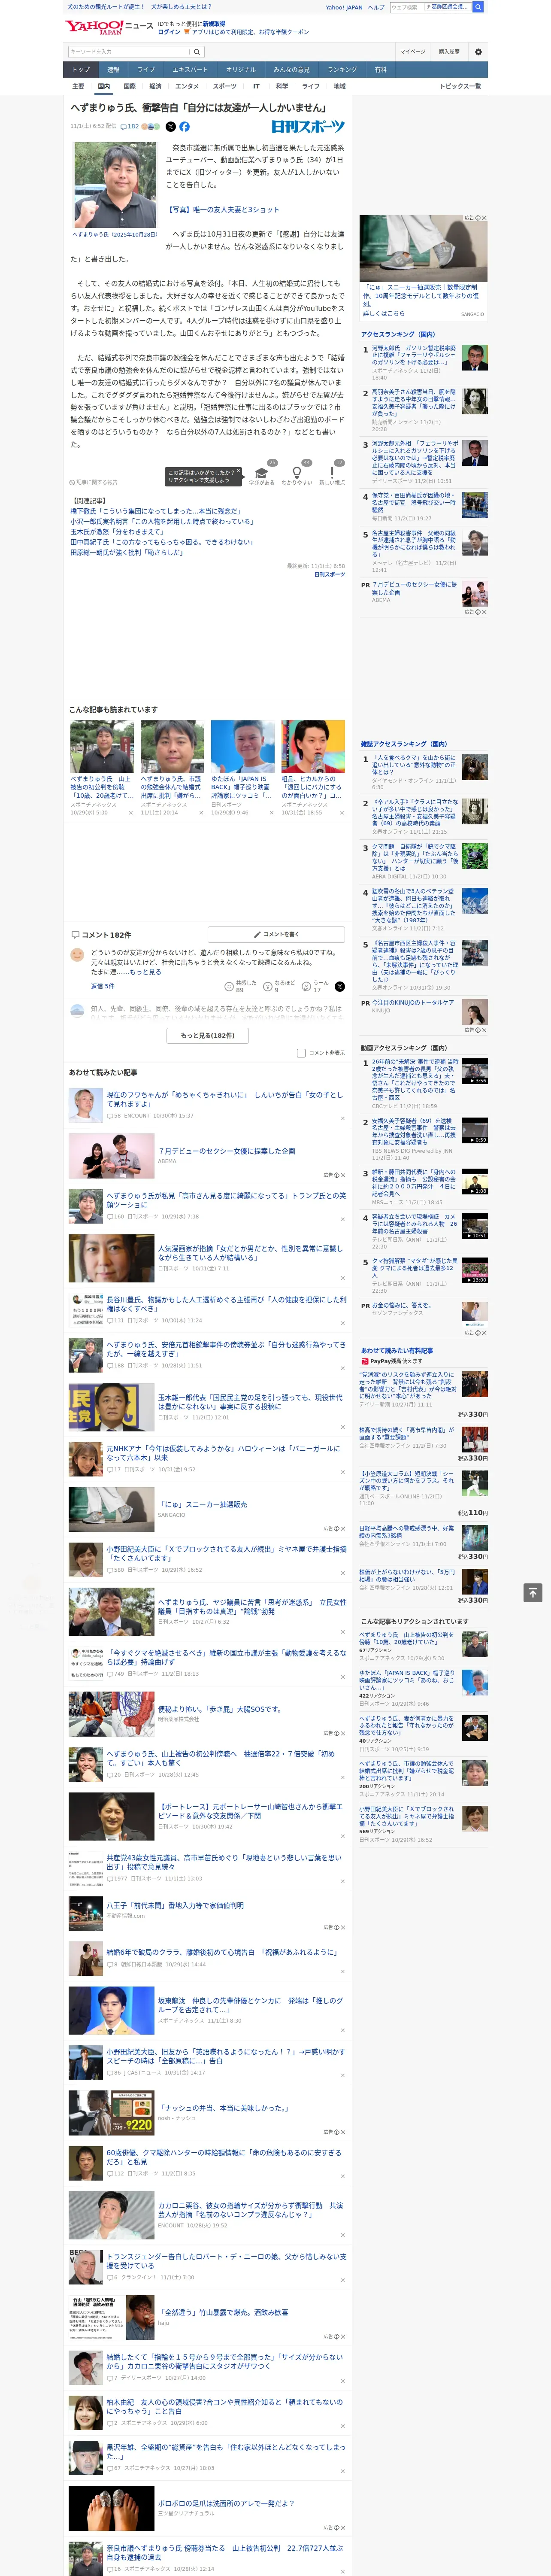React with 新しい視点 exclamation icon
The height and width of the screenshot is (2576, 551).
(332, 474)
